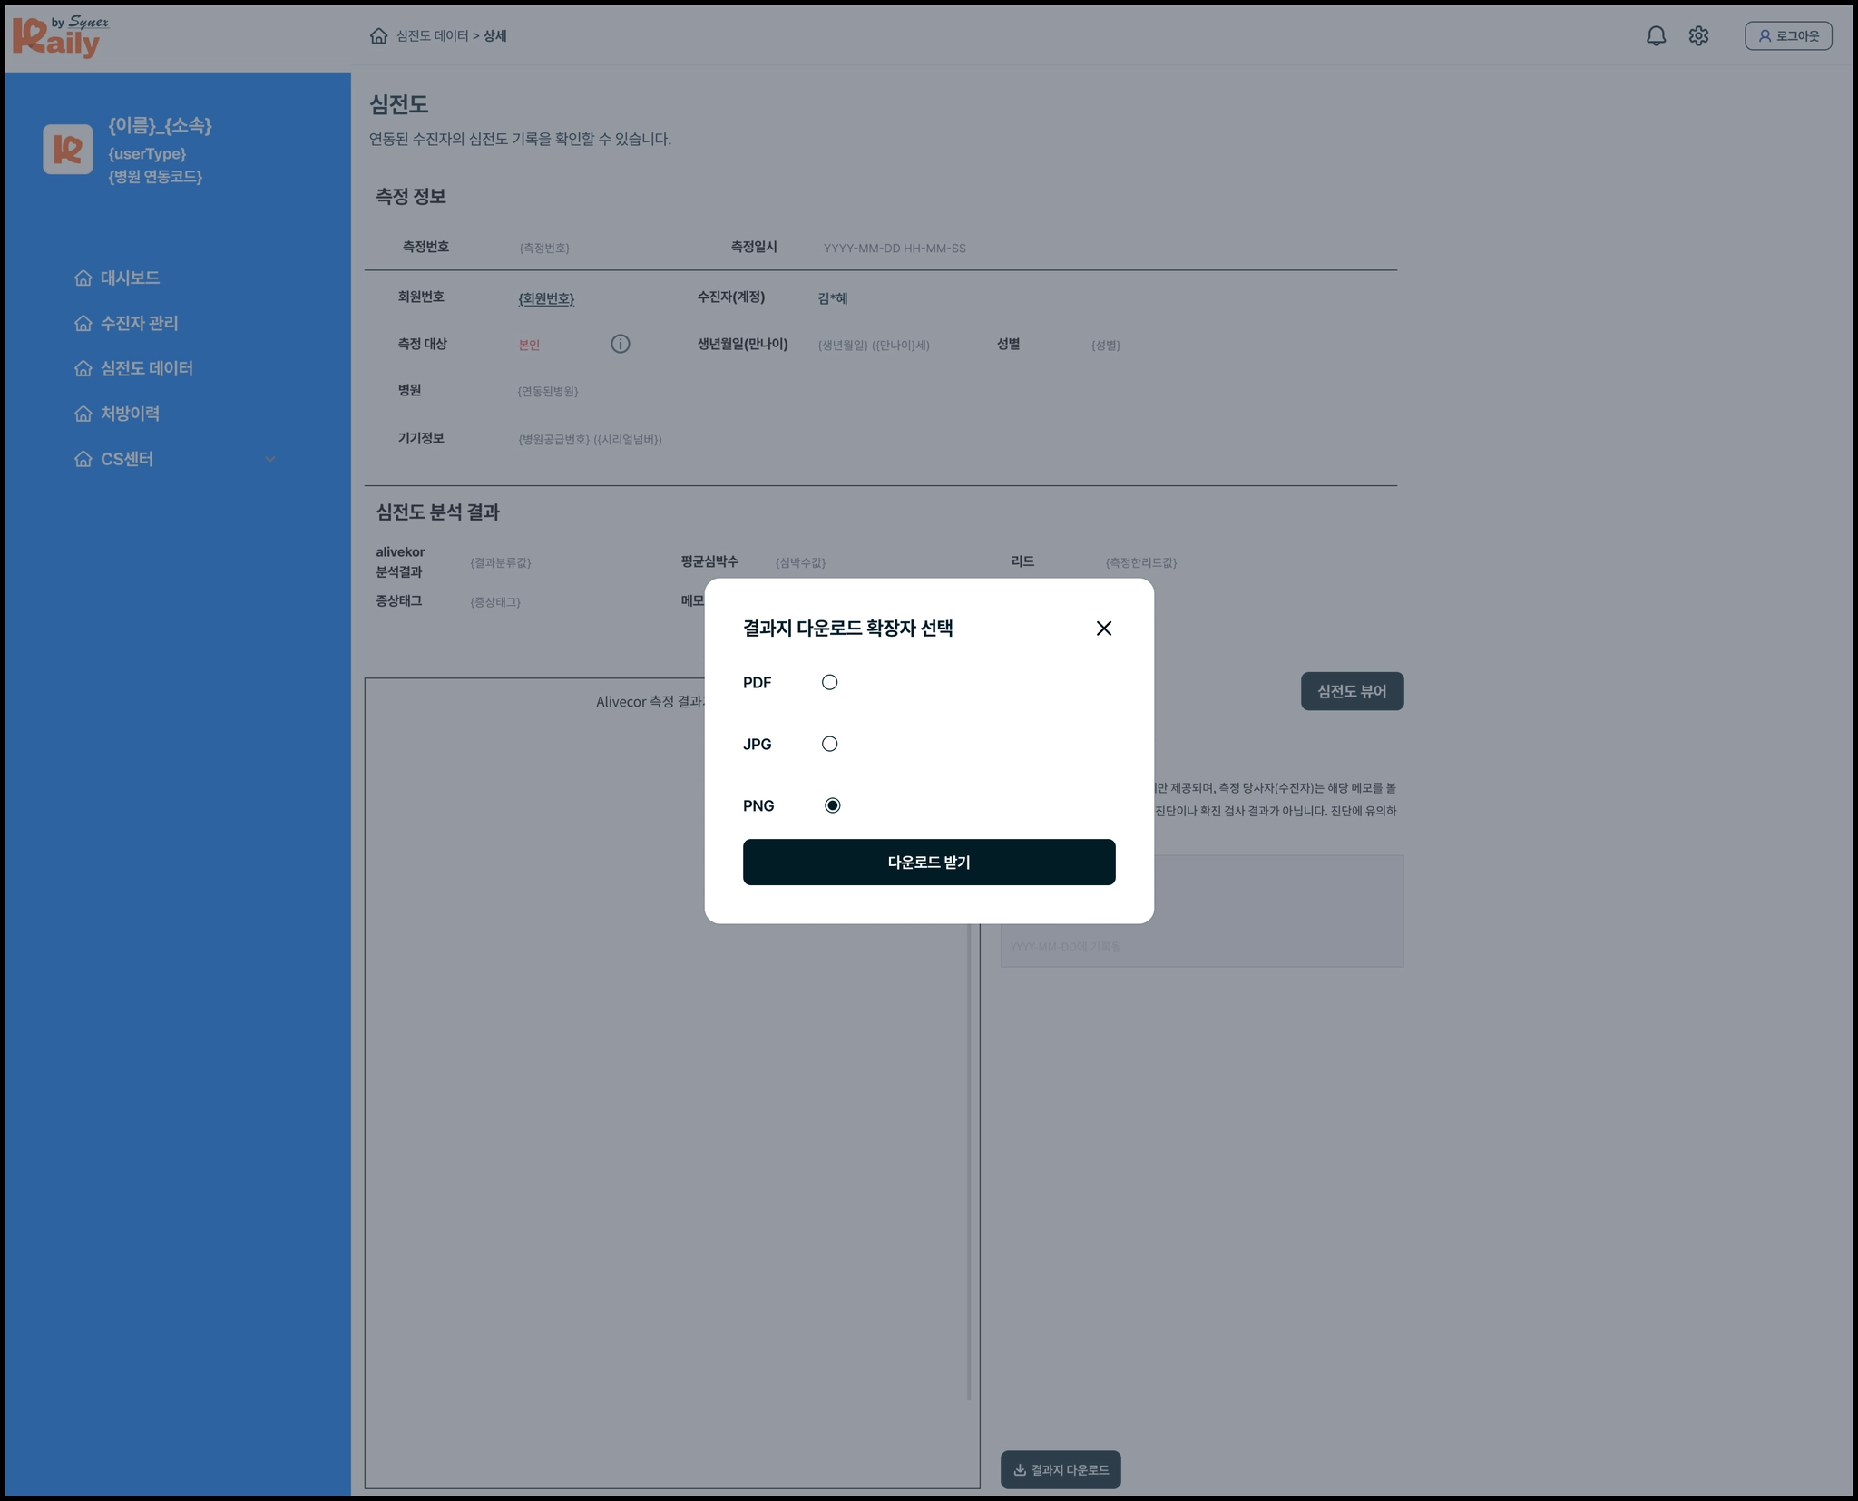
Task: Close the download format dialog
Action: point(1103,629)
